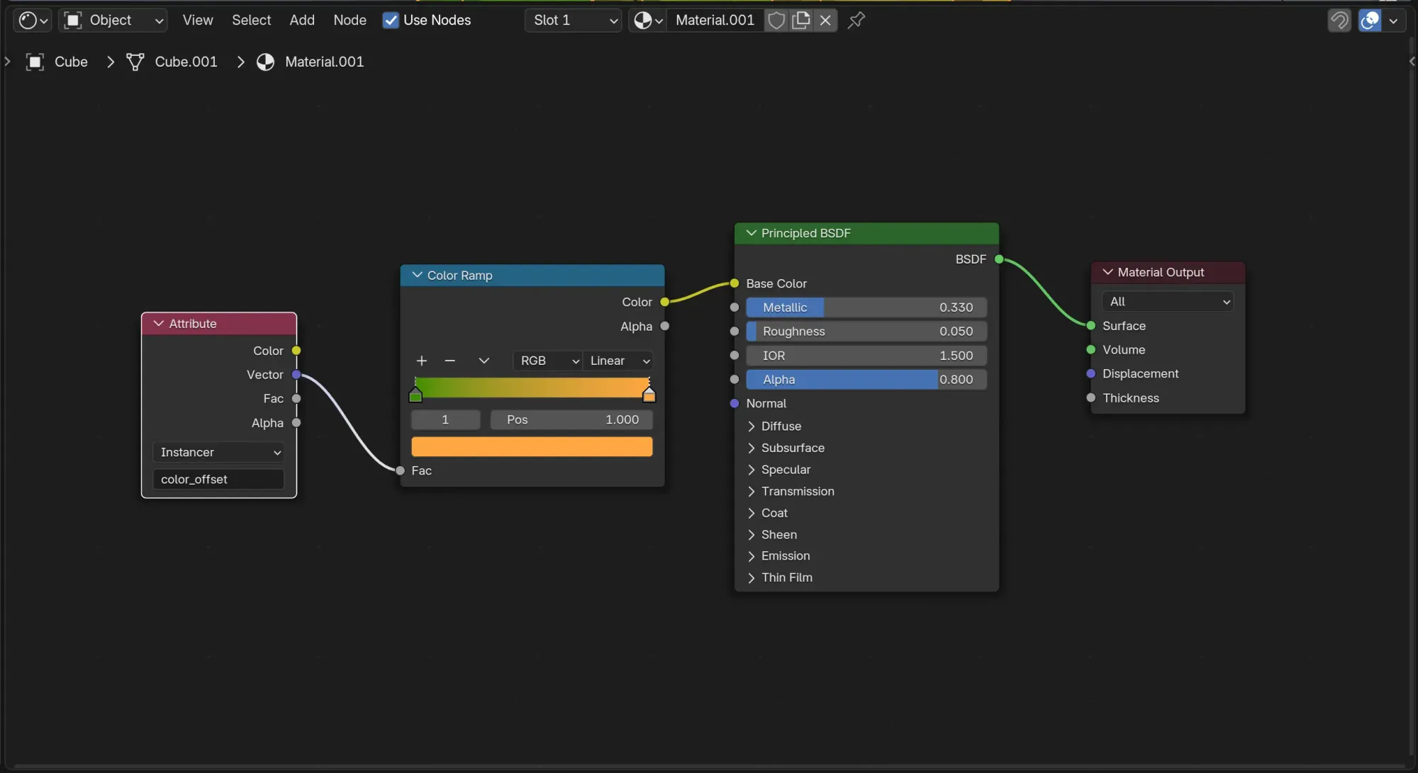Click Cube.001 mesh breadcrumb
The image size is (1418, 773).
click(x=186, y=62)
